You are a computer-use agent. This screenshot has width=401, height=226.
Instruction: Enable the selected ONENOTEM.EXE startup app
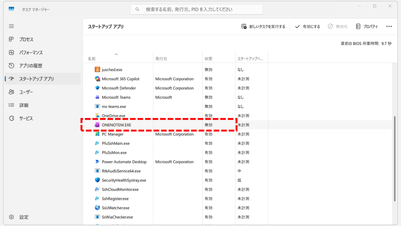point(309,26)
